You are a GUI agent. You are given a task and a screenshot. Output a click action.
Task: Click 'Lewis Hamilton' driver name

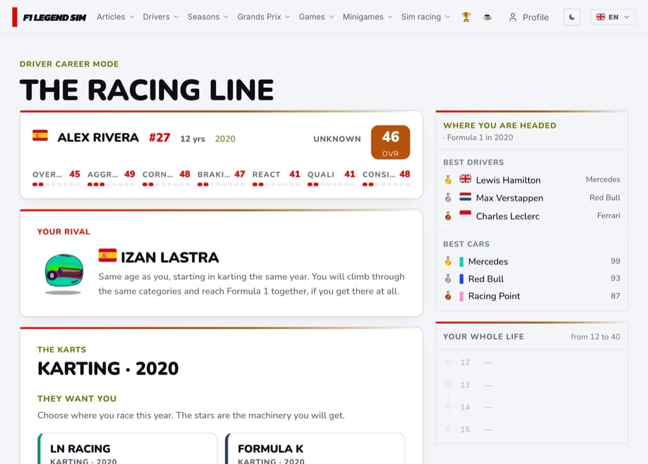(x=508, y=180)
